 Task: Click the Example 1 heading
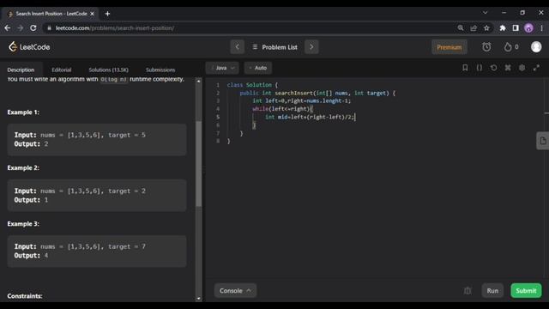[x=23, y=112]
